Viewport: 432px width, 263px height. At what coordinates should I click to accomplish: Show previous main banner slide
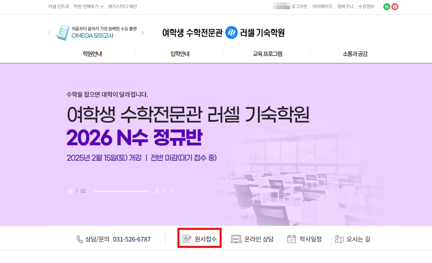164,191
